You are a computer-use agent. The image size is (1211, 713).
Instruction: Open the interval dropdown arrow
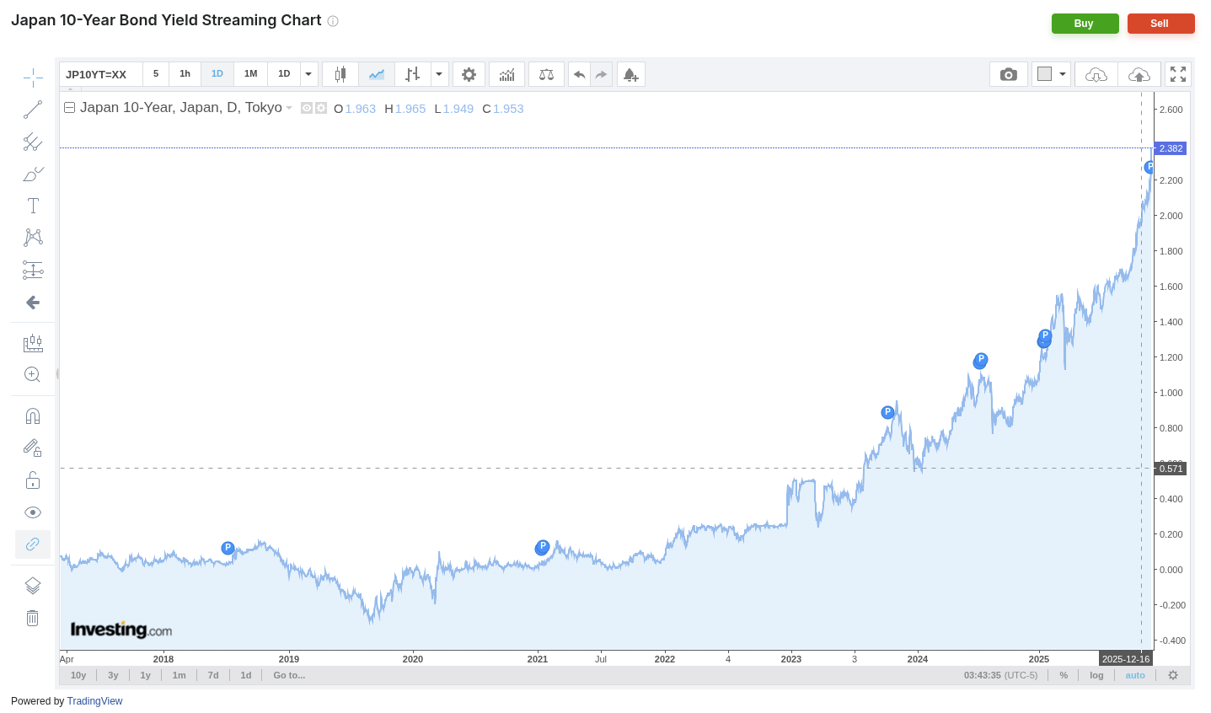click(309, 74)
